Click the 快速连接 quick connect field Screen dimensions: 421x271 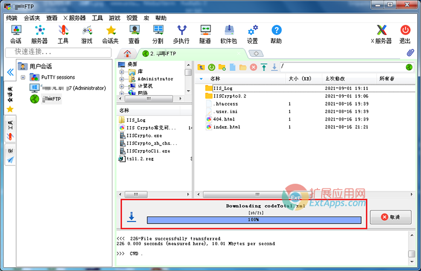[58, 52]
